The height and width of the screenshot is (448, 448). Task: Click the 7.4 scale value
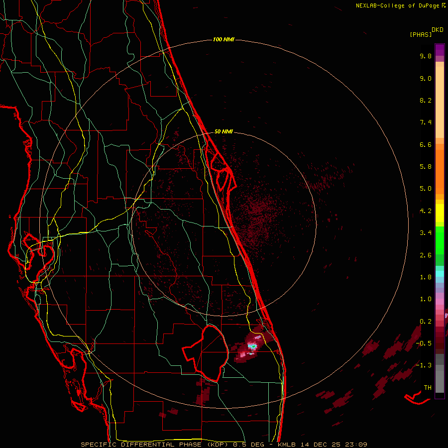[426, 122]
